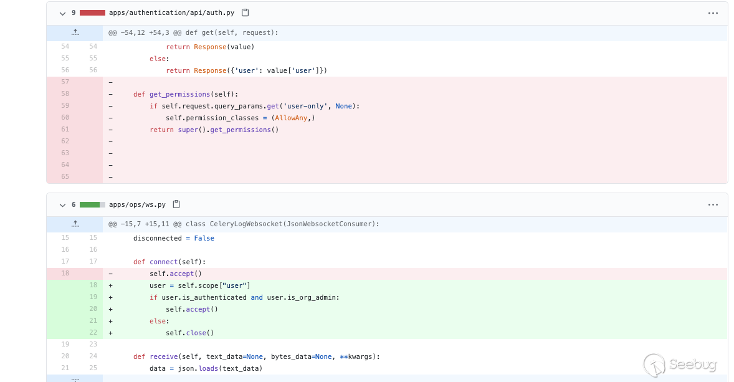Expand hidden lines above ws.py hunk
The height and width of the screenshot is (382, 734).
pos(75,224)
